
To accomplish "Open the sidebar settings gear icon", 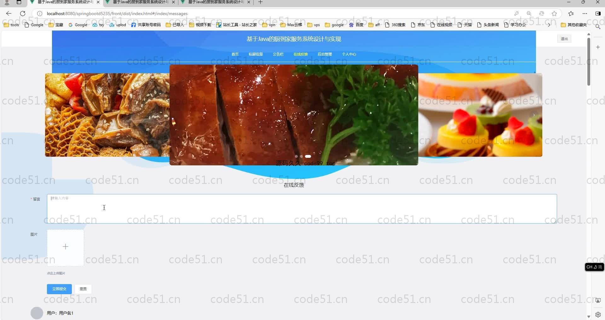I will point(598,315).
